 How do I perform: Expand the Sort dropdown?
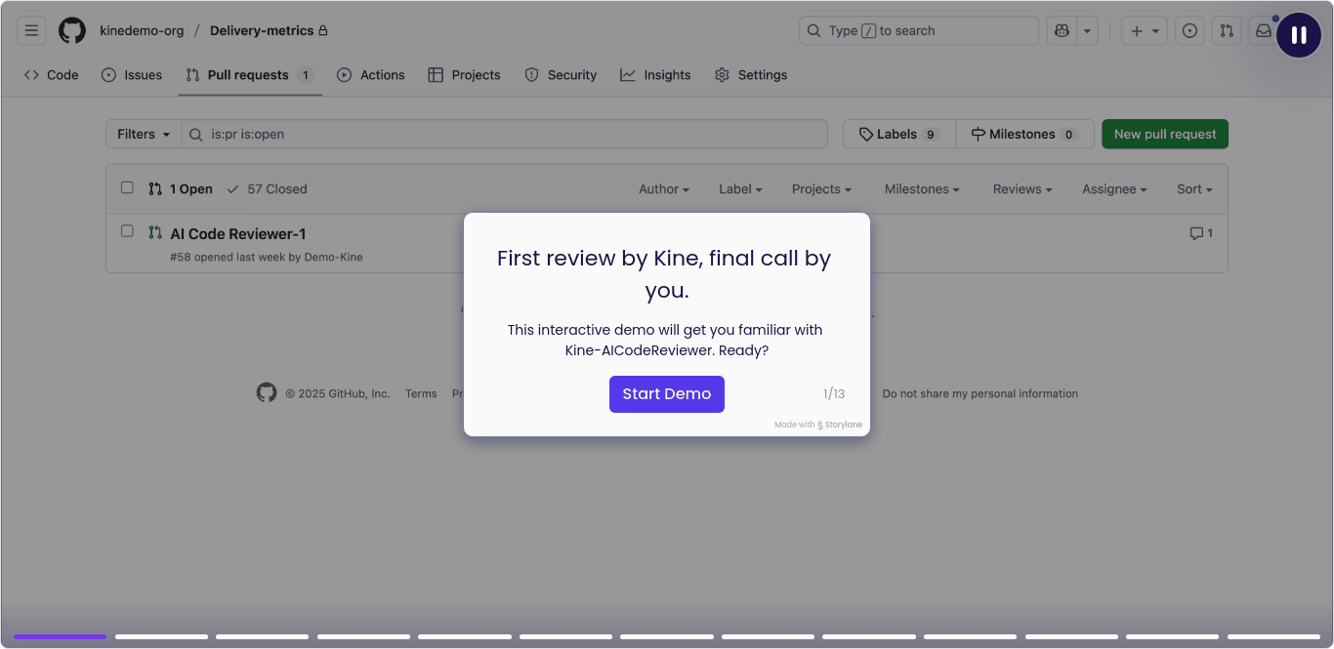click(1193, 188)
